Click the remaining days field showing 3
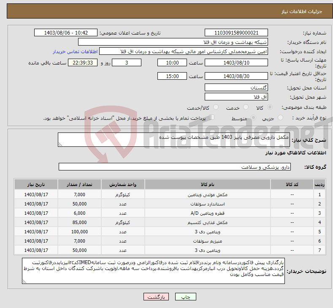The width and height of the screenshot is (333, 308). 127,62
